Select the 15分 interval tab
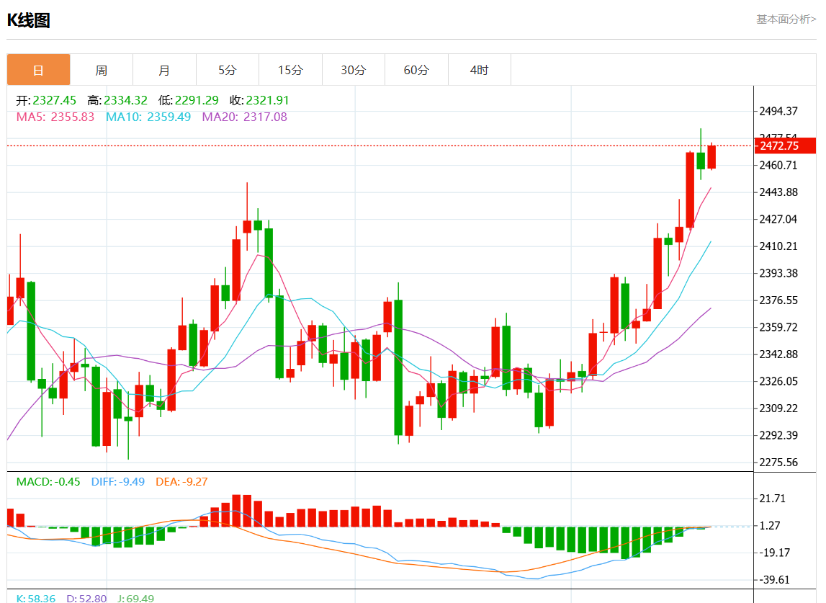Screen dimensions: 826x603 pyautogui.click(x=290, y=70)
